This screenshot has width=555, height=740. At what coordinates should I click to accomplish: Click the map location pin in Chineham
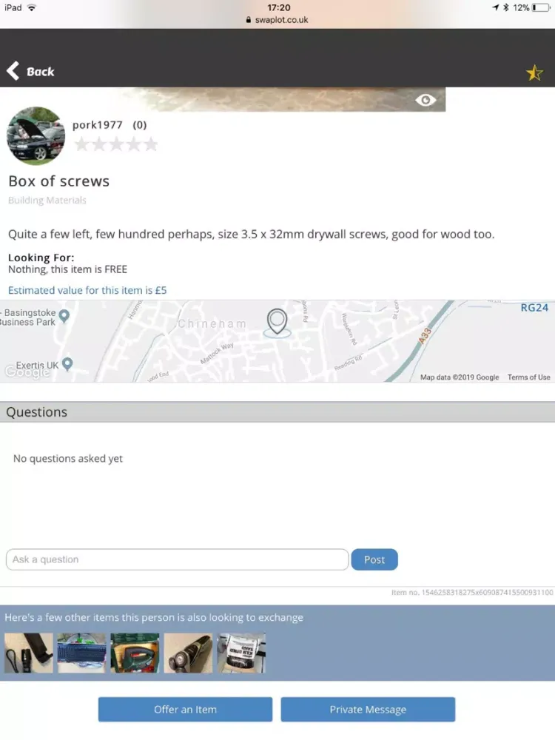[277, 323]
